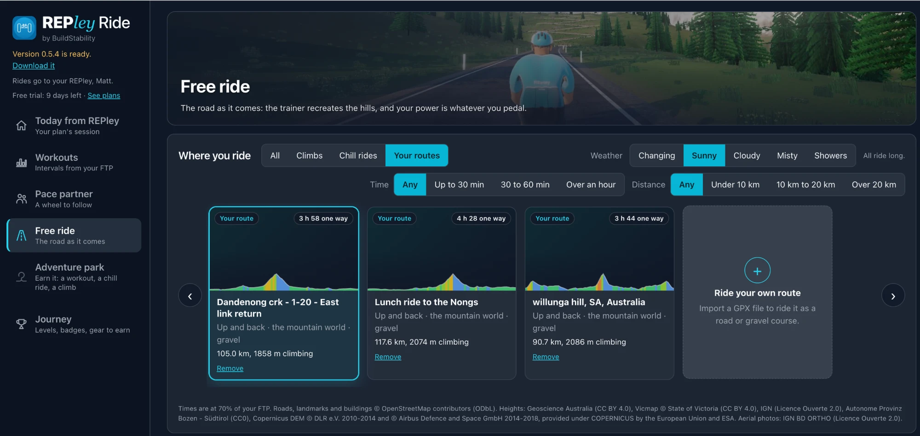Select Lunch ride to the Nongs card

pos(442,293)
